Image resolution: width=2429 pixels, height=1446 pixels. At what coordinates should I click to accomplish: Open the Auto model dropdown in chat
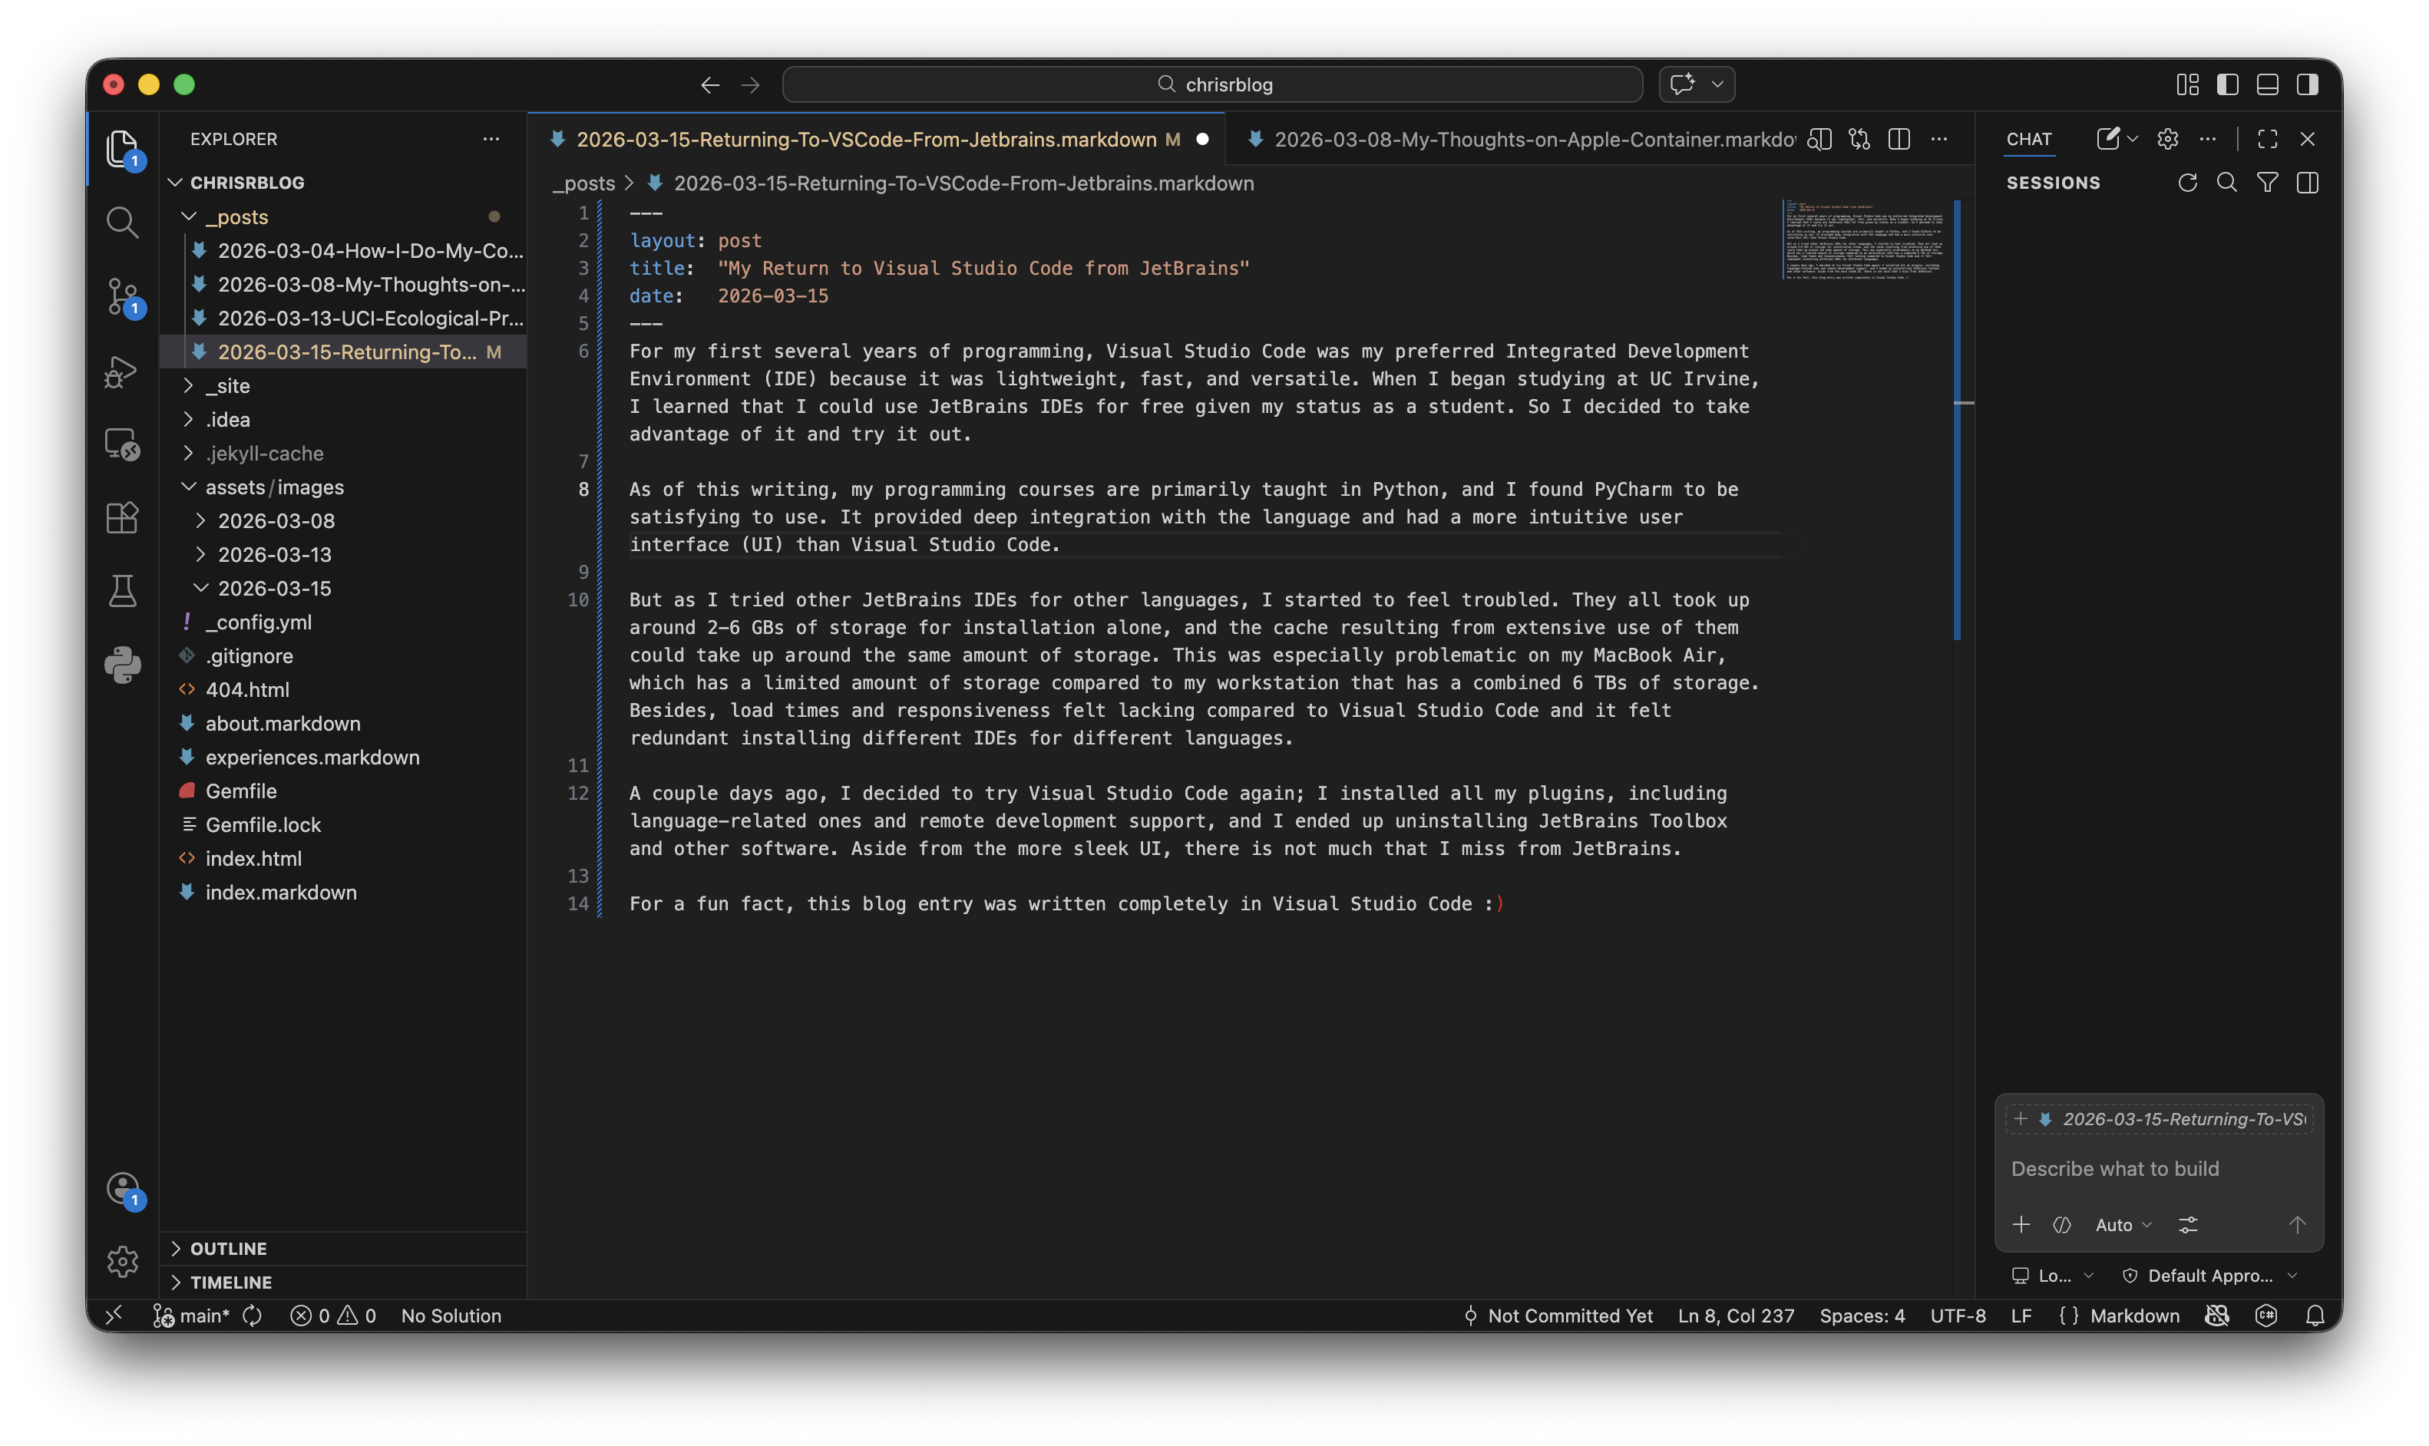pos(2122,1225)
